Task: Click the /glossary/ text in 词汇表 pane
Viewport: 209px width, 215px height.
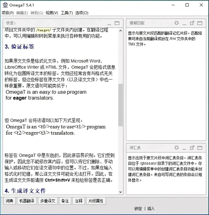Action: click(x=148, y=164)
